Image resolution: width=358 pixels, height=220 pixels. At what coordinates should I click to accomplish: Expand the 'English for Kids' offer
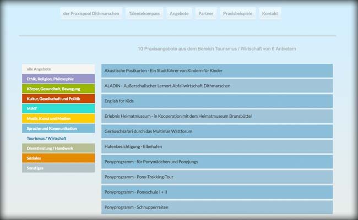click(217, 101)
